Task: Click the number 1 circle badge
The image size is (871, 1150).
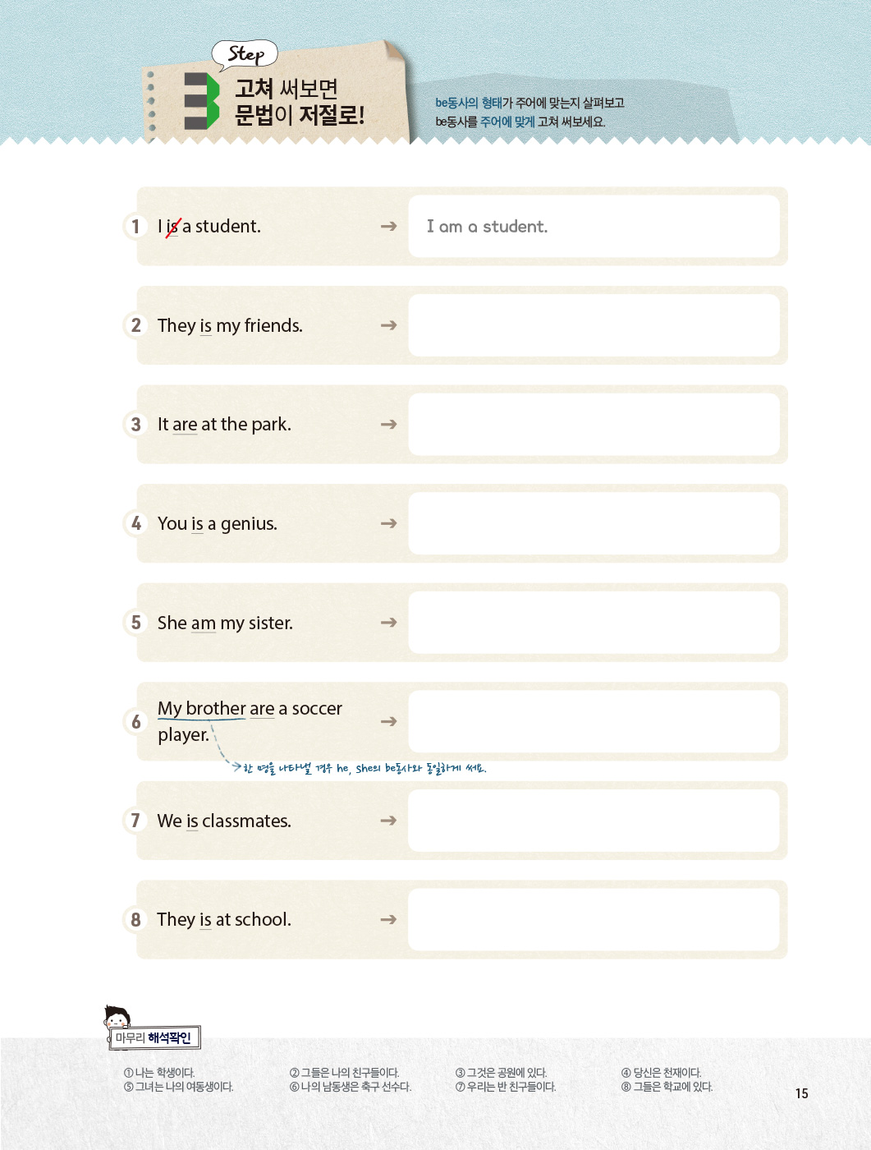Action: tap(135, 226)
